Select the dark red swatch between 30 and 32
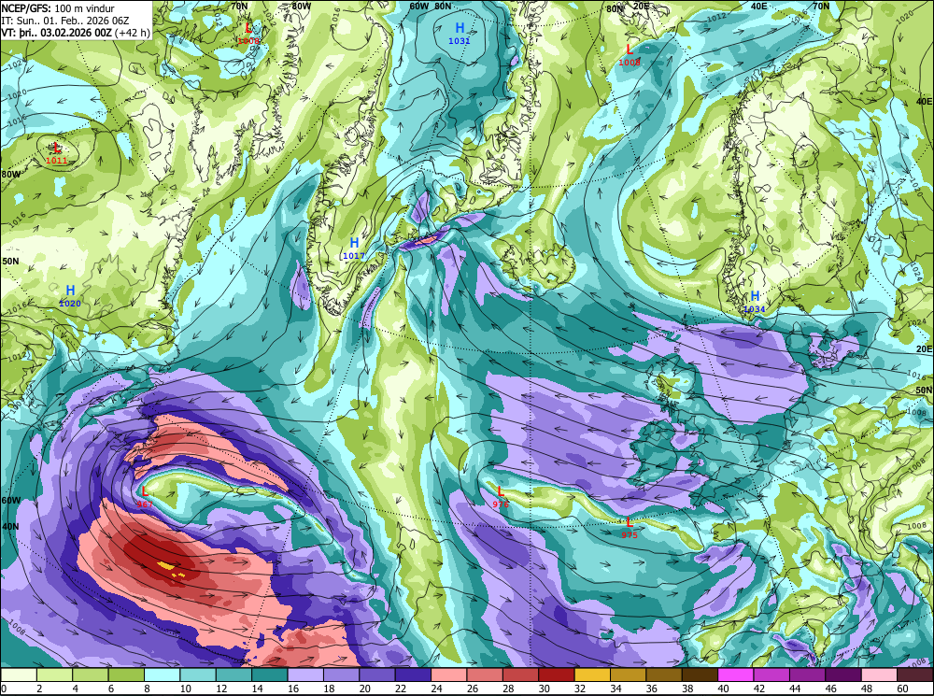Image resolution: width=934 pixels, height=696 pixels. pos(557,675)
